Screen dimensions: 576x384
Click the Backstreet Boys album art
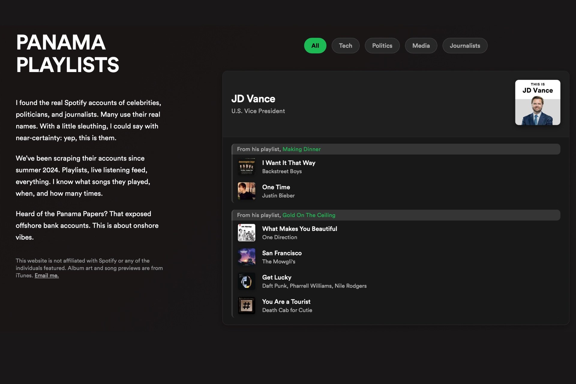[x=247, y=167]
